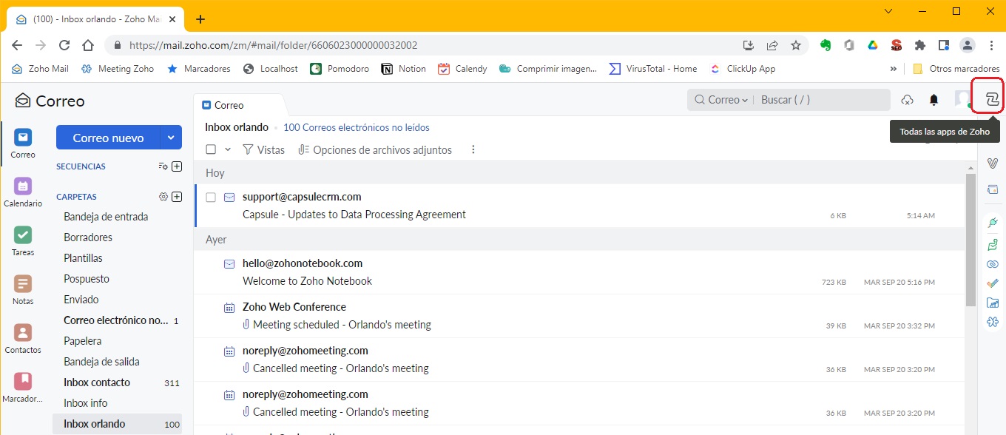Open the Calendario app in sidebar

tap(23, 192)
